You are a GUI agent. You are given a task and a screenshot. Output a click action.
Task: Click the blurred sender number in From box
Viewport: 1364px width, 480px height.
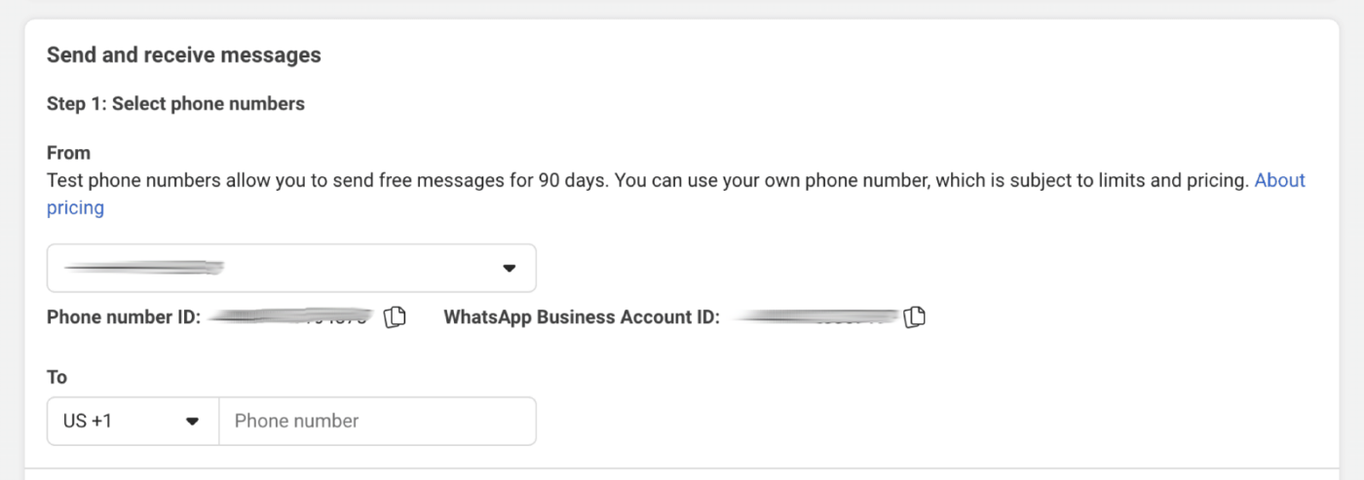click(144, 267)
